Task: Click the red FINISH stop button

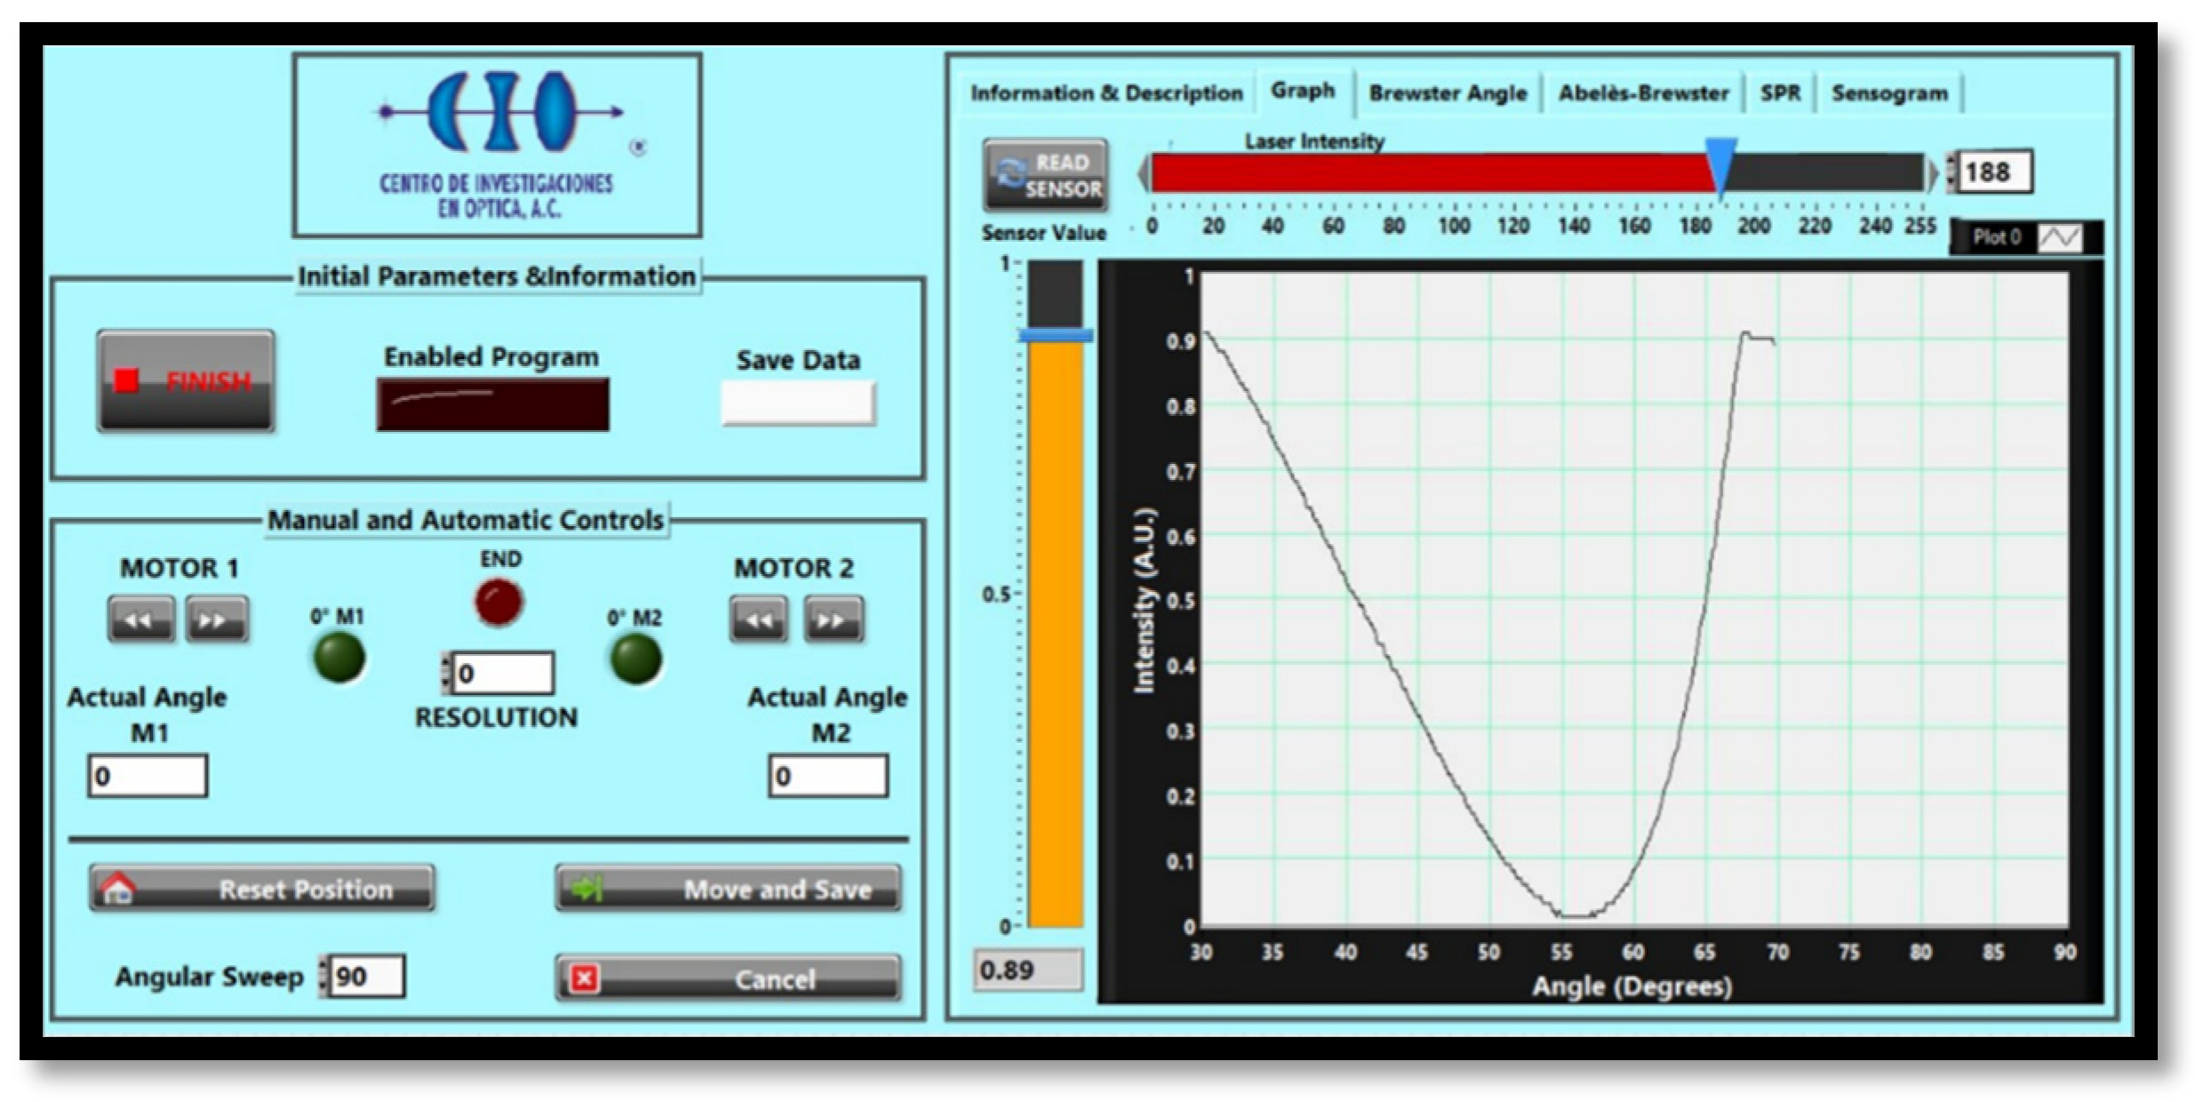Action: tap(186, 381)
